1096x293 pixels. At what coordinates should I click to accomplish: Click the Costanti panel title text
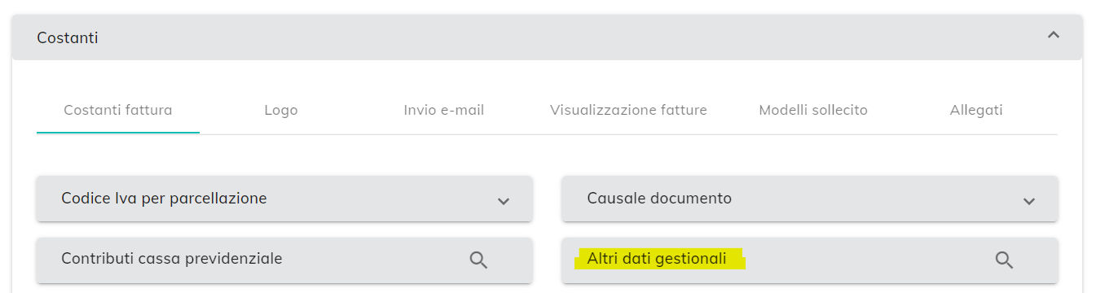coord(68,37)
